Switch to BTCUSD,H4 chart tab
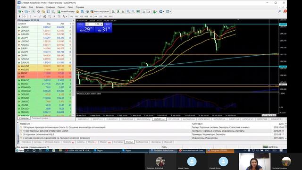 coord(174,119)
